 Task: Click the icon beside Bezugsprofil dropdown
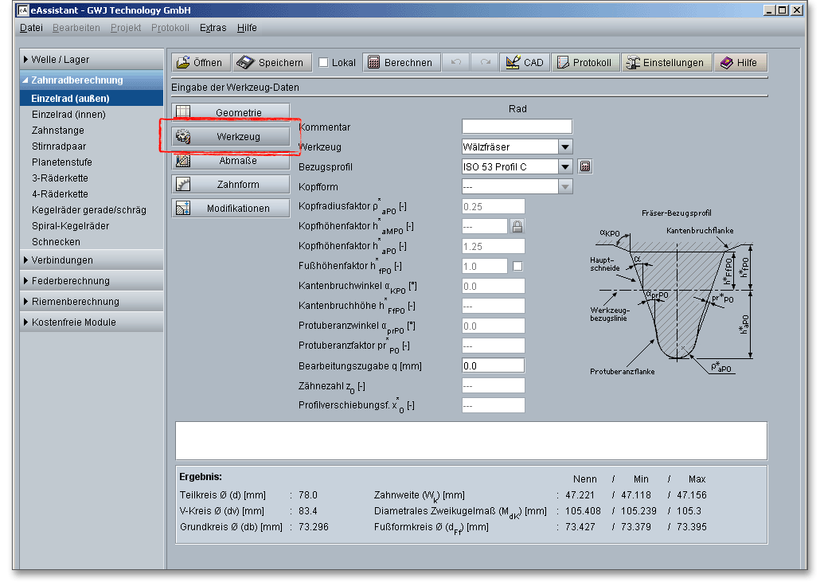[x=585, y=167]
